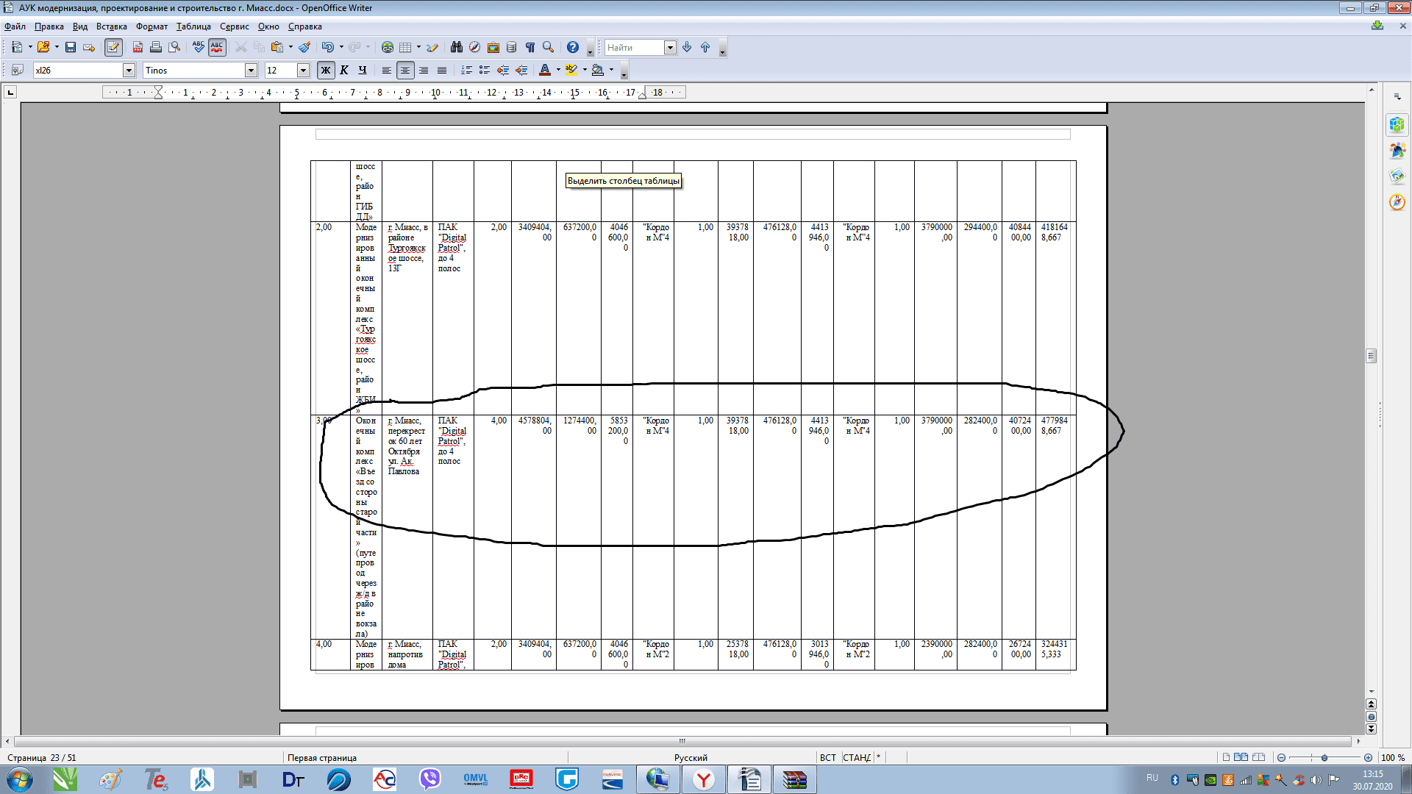Toggle numbered list icon
1412x794 pixels.
pos(466,70)
